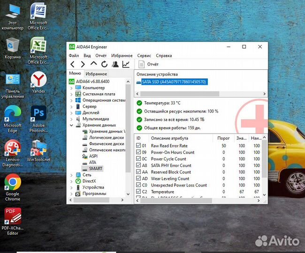Open the user icon in the toolbar
305x253 pixels.
tap(115, 64)
